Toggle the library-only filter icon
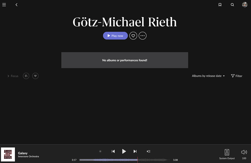 click(26, 76)
